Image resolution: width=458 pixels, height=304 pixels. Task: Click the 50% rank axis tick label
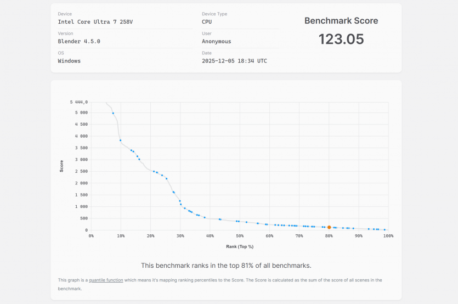(240, 236)
